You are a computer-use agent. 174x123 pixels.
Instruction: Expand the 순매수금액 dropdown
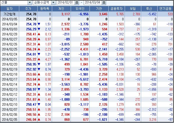[x=53, y=3]
